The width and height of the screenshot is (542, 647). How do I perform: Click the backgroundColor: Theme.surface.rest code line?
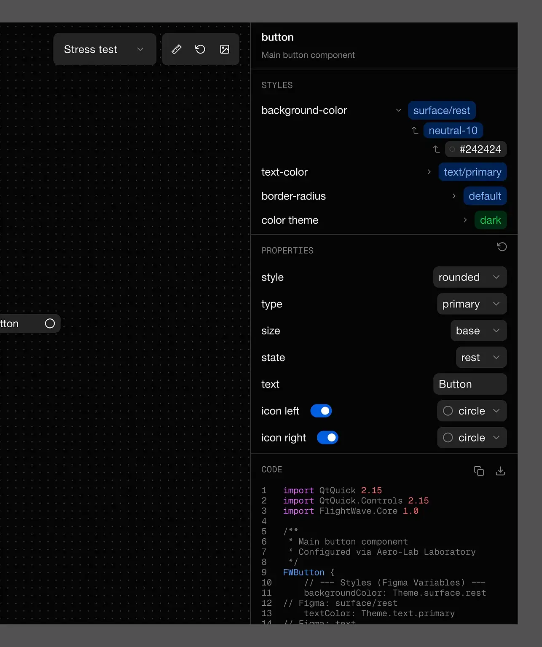tap(395, 593)
